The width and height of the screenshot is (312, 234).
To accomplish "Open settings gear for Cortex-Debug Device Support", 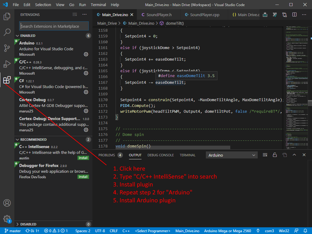I will (86, 130).
